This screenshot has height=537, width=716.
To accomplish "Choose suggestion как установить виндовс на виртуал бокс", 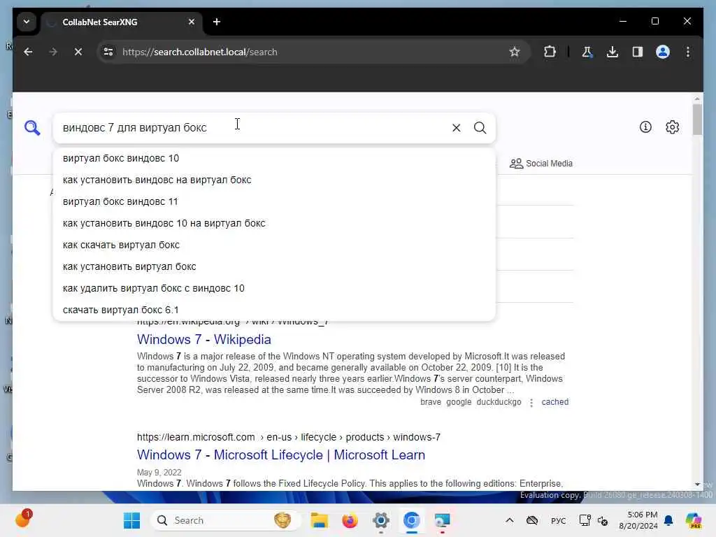I will (x=274, y=180).
